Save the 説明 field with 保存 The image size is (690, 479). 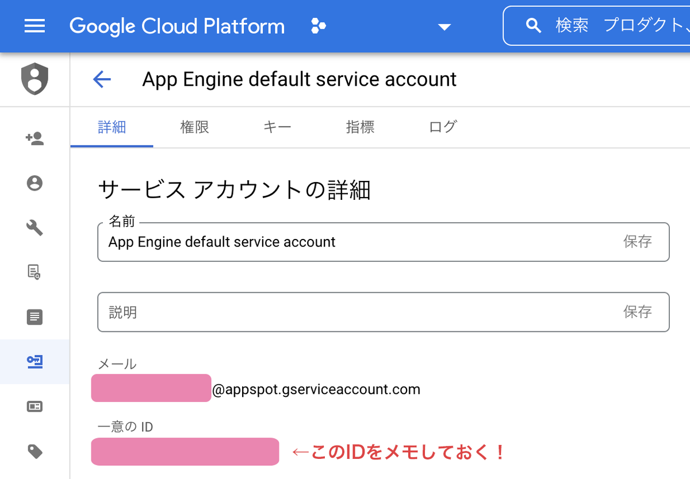[638, 312]
